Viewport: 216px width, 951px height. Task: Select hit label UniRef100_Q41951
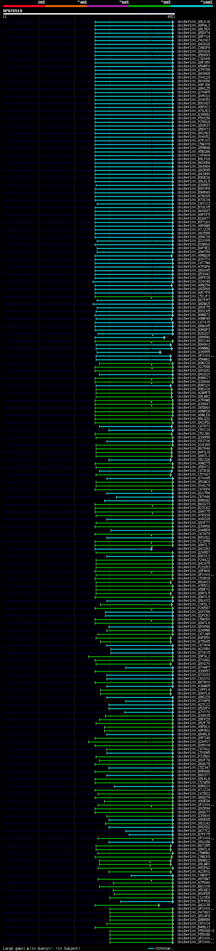[x=194, y=423]
